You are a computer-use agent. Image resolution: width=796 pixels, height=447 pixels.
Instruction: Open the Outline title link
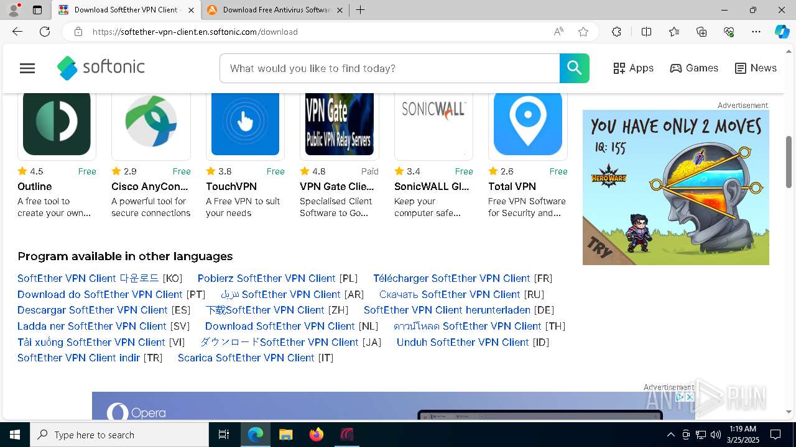pyautogui.click(x=35, y=186)
